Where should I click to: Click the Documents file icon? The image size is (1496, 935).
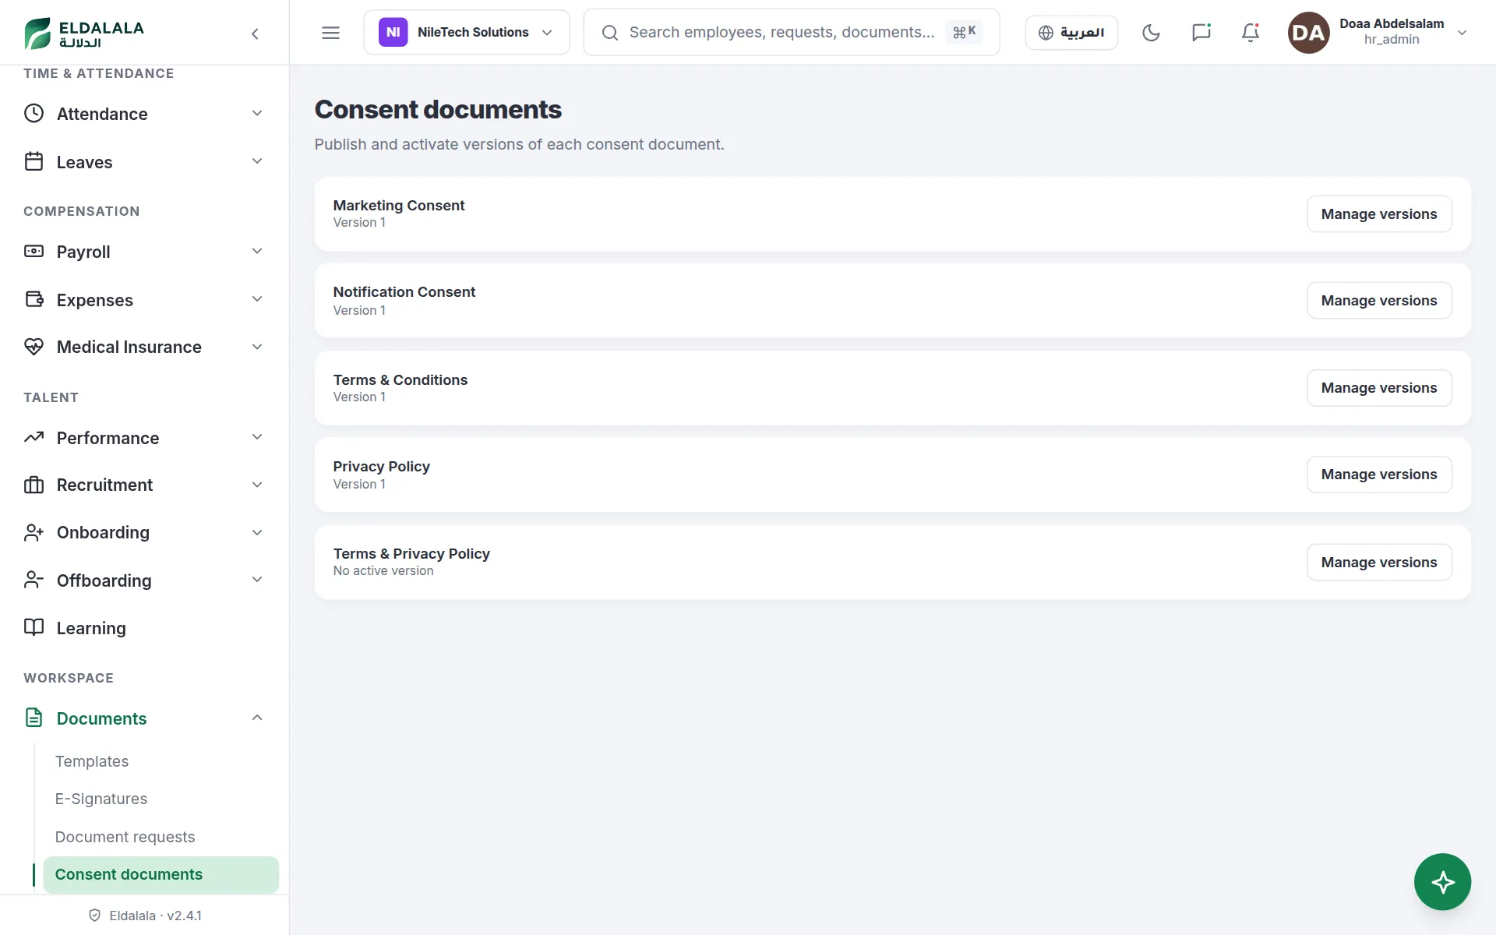pos(34,718)
